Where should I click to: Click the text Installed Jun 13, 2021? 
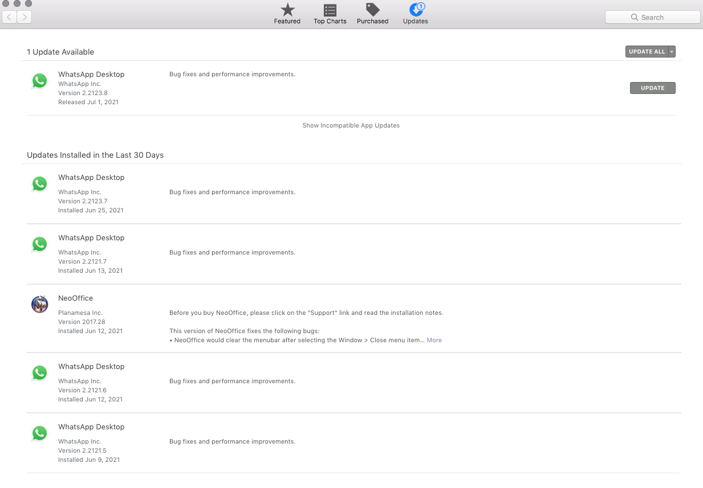point(91,270)
